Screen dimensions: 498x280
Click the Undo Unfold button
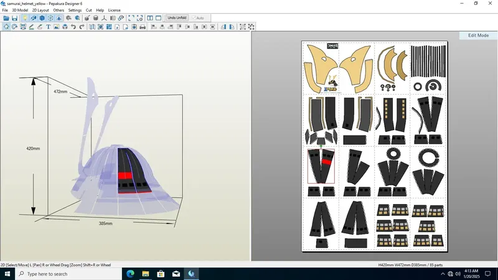click(177, 18)
